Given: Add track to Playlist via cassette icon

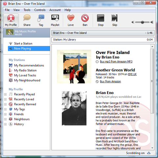Looking at the screenshot, I should pyautogui.click(x=55, y=18).
